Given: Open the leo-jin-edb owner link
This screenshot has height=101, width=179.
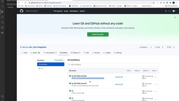Looking at the screenshot, I should [27, 47].
